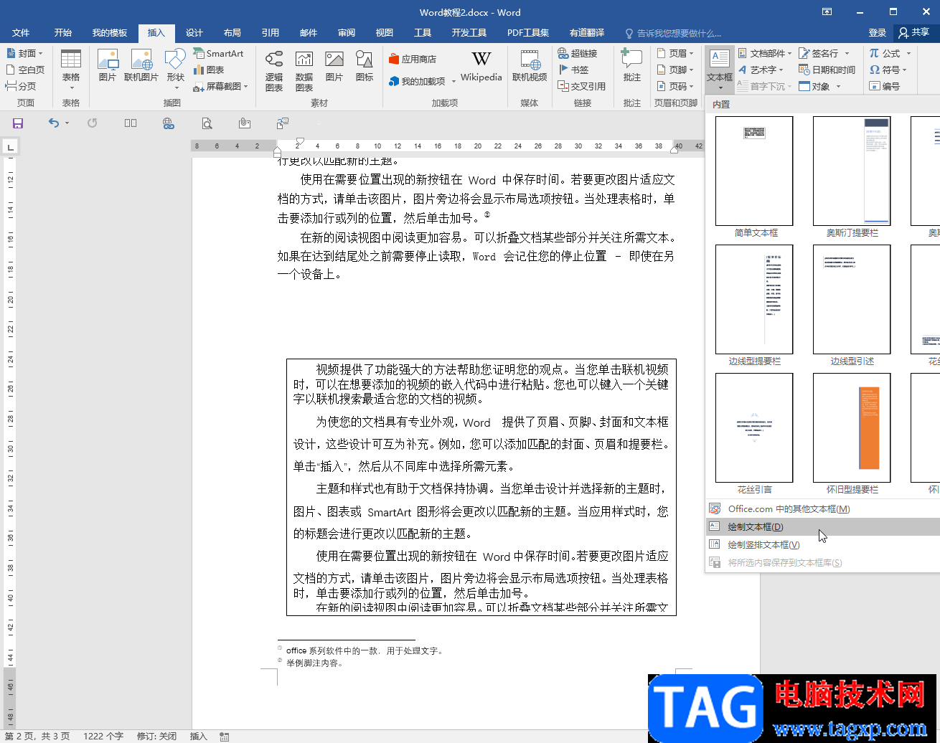
Task: Open the undo history dropdown arrow
Action: tap(67, 123)
